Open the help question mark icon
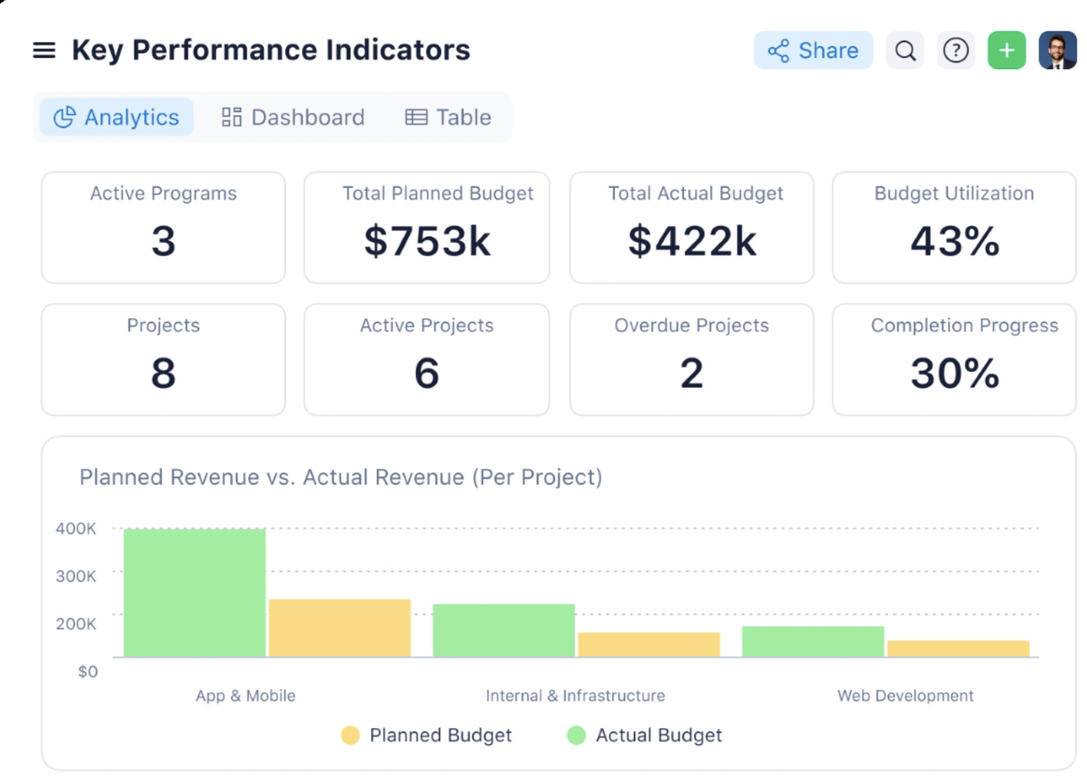Viewport: 1087px width, 780px height. (956, 50)
